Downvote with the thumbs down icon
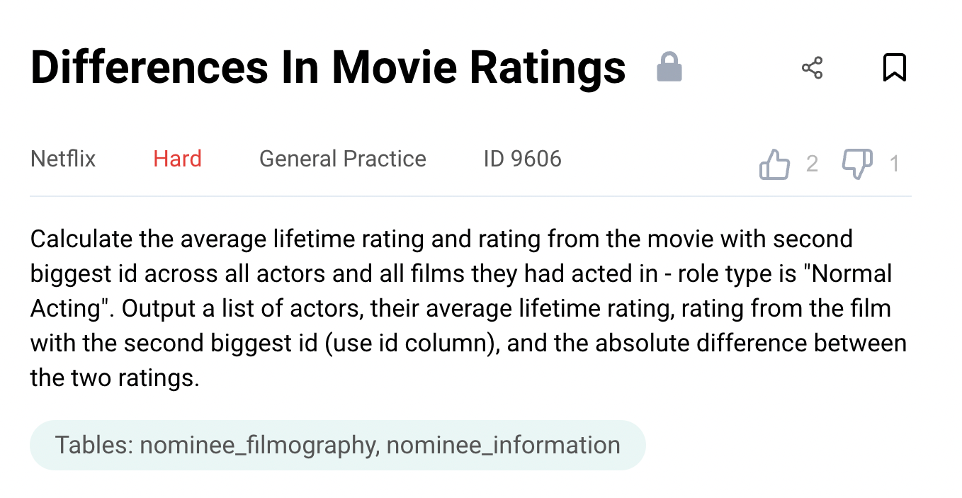962x498 pixels. (856, 164)
